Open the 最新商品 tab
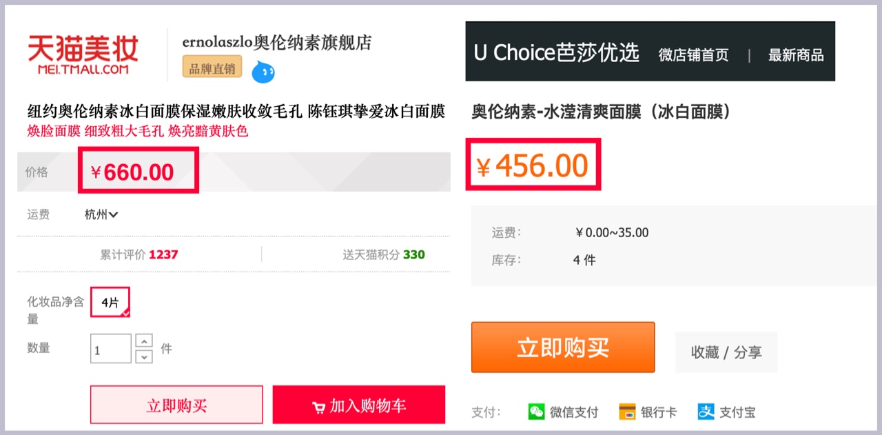This screenshot has height=435, width=882. click(796, 55)
